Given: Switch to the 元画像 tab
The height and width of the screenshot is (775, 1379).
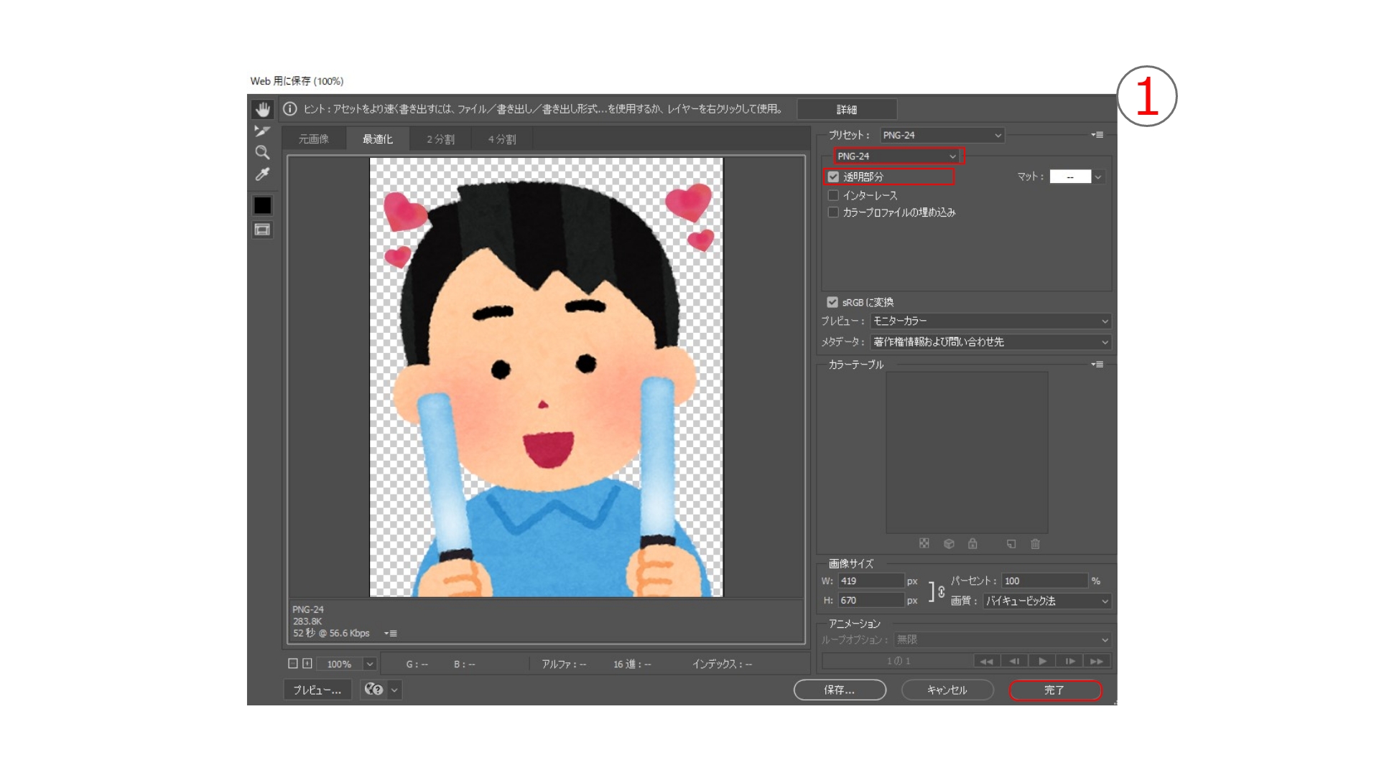Looking at the screenshot, I should tap(314, 138).
